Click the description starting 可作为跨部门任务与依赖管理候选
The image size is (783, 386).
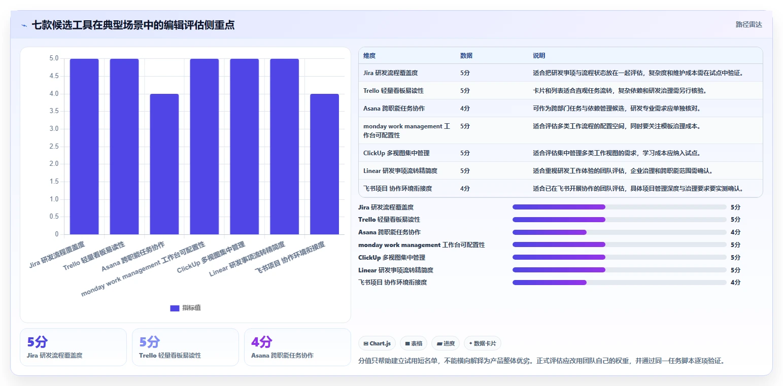(617, 109)
